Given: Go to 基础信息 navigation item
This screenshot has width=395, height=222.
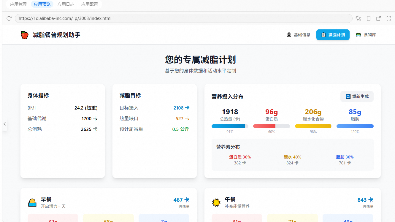Looking at the screenshot, I should (299, 35).
